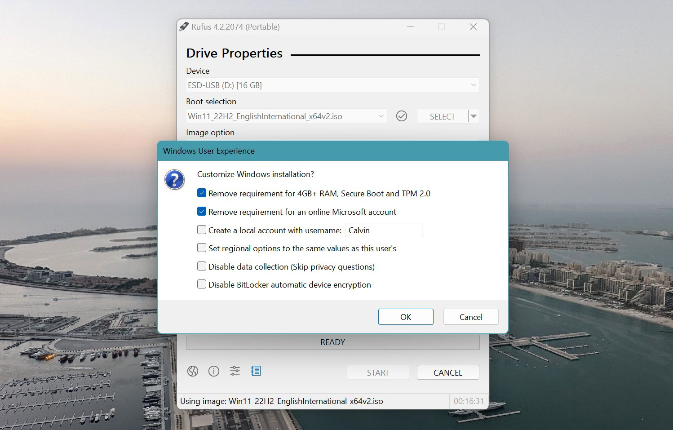
Task: Show Rufus about information icon
Action: pos(214,371)
